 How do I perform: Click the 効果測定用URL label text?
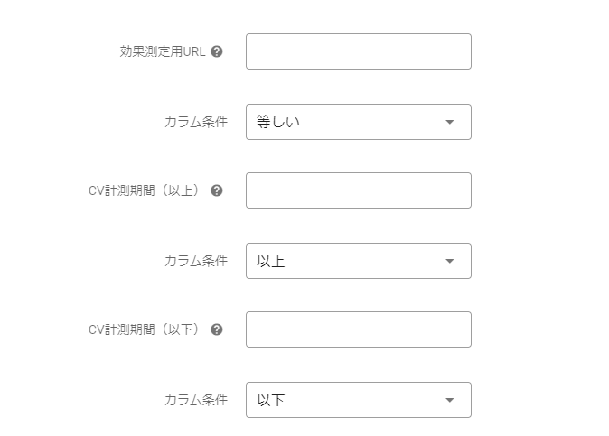pos(163,51)
